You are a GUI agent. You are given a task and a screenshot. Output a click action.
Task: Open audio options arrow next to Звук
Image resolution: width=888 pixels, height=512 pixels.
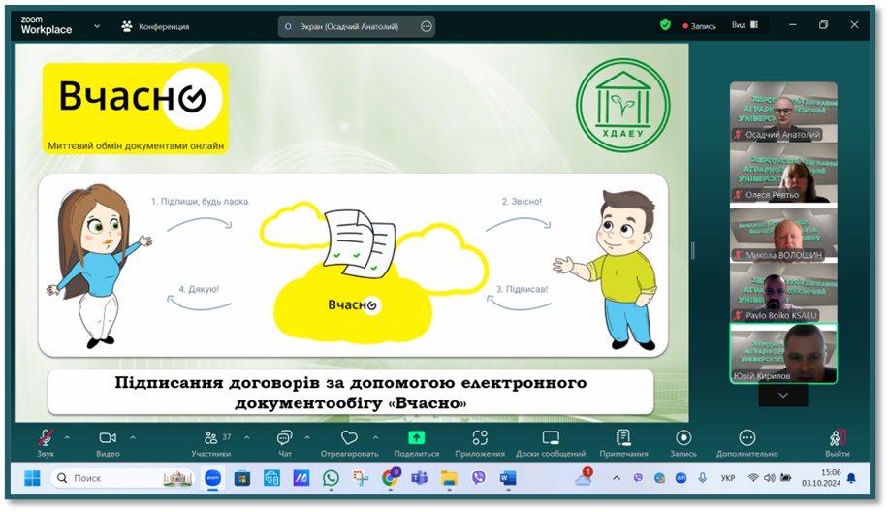pyautogui.click(x=67, y=437)
